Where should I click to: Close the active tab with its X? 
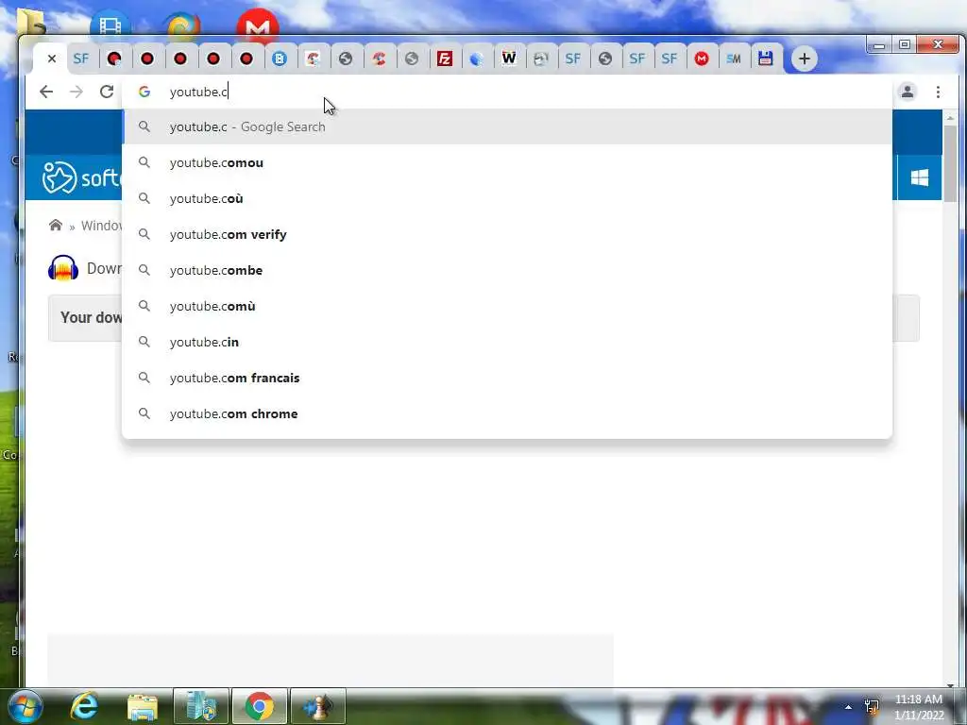52,59
